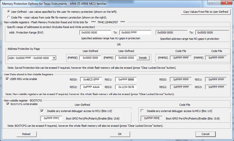Close the Memory Protection Options dialog
The height and width of the screenshot is (141, 234).
click(227, 2)
